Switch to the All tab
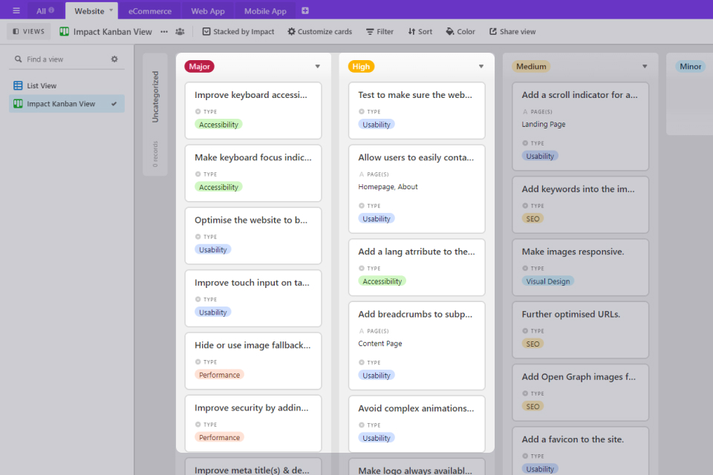 pyautogui.click(x=45, y=10)
